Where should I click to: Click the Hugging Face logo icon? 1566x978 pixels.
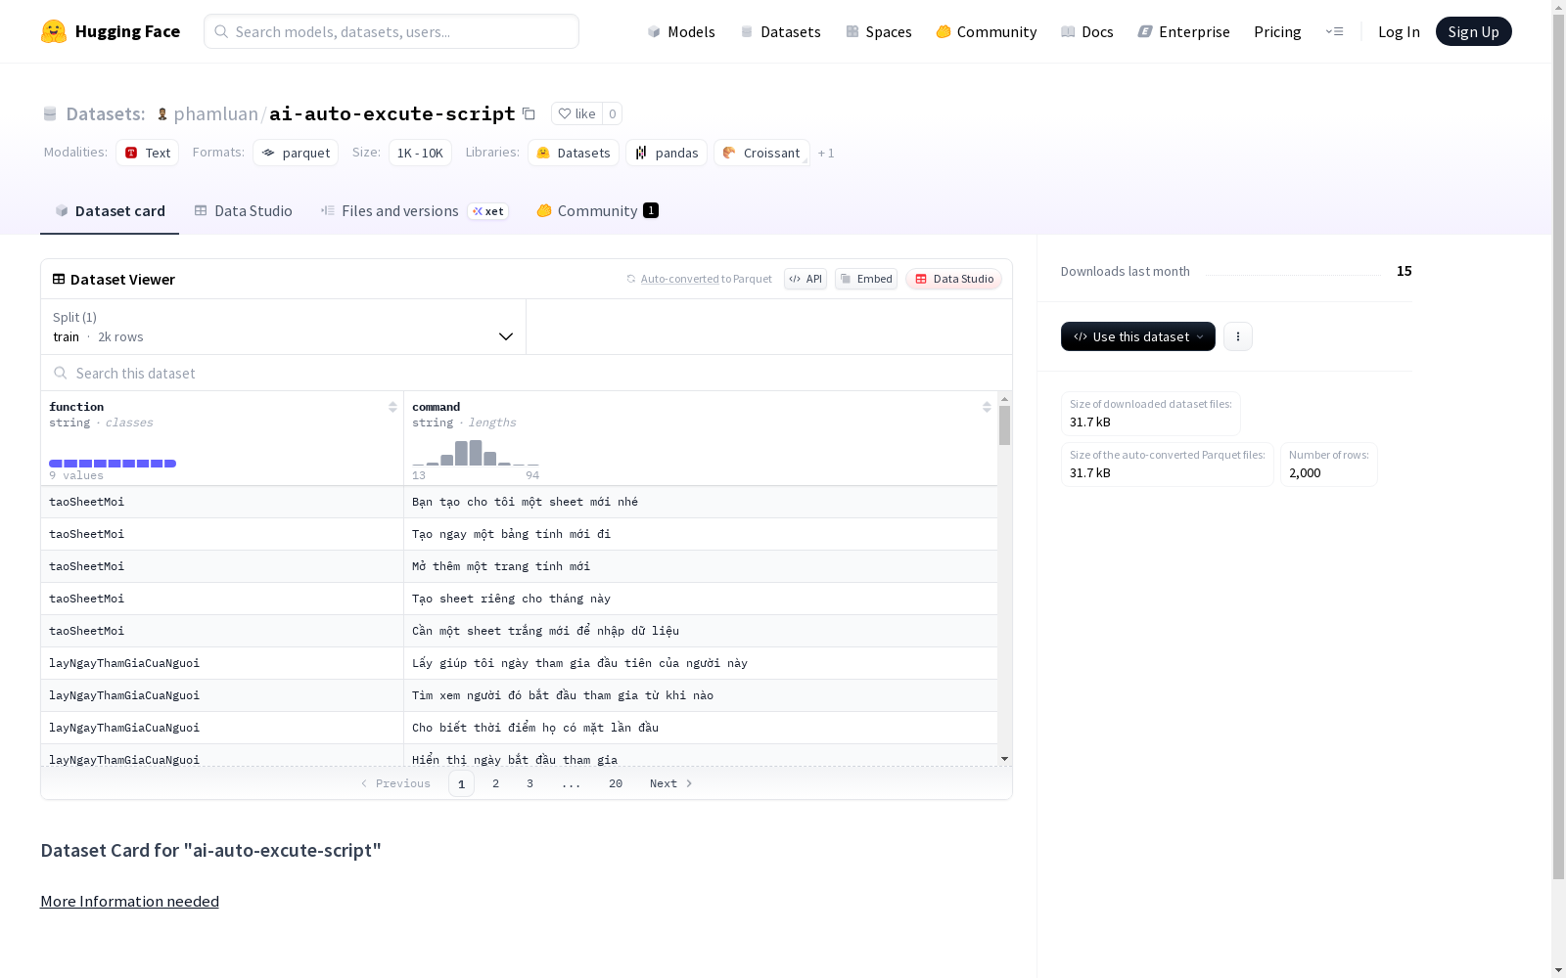[x=54, y=31]
